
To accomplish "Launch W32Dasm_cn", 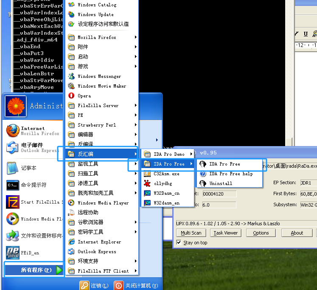I will tap(167, 193).
